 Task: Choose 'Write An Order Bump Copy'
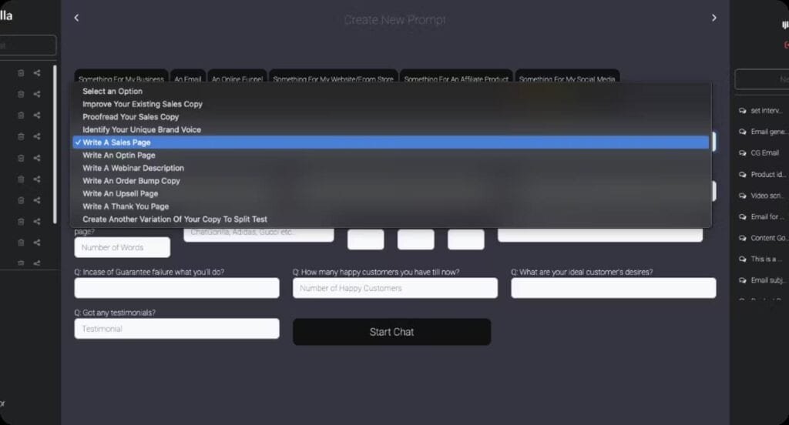click(x=391, y=181)
